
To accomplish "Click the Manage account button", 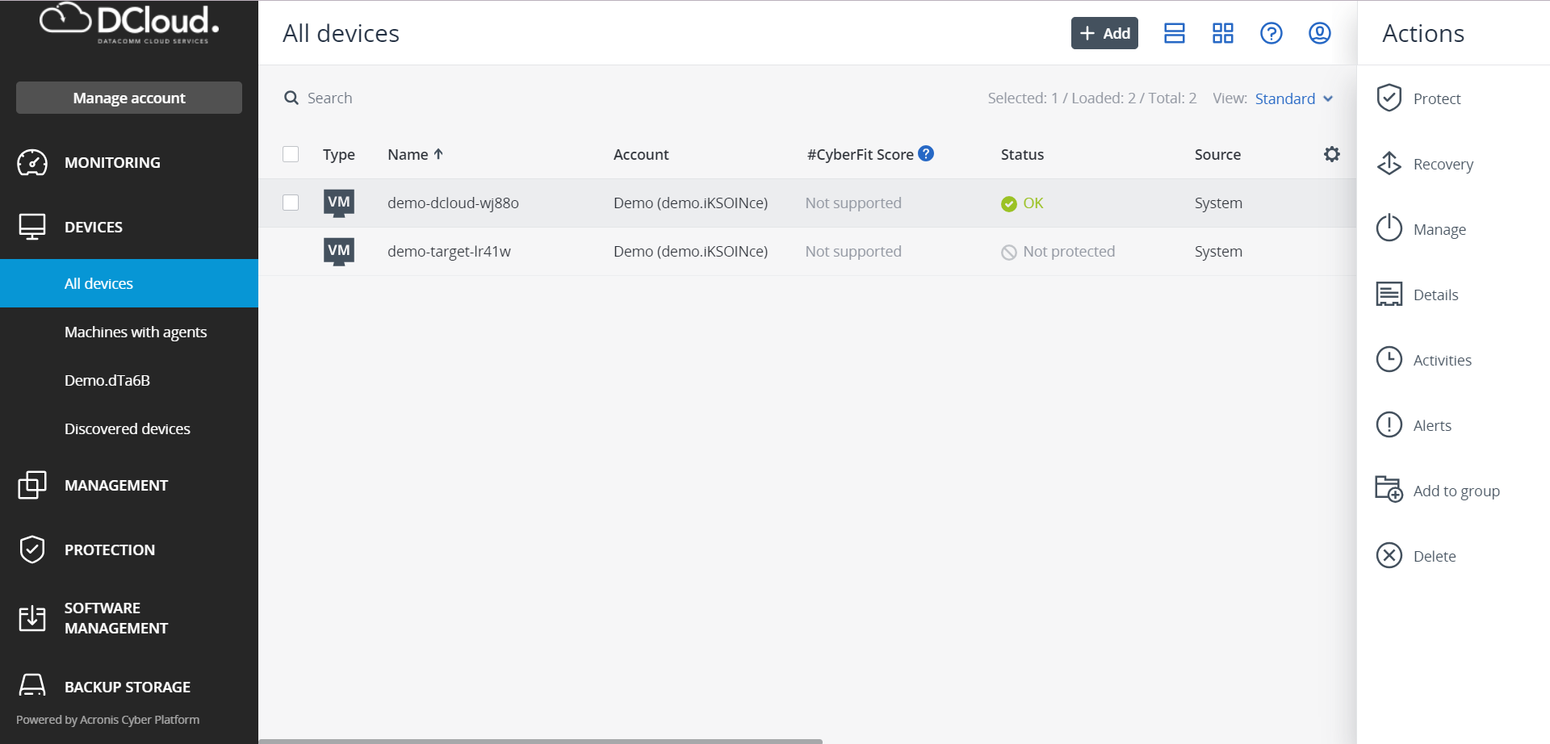I will point(129,98).
